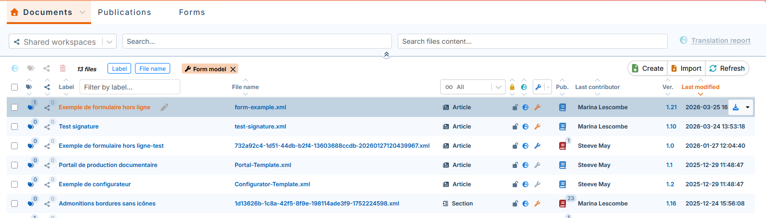Open the form-example.xml file link
Viewport: 766px width, 218px height.
[260, 107]
